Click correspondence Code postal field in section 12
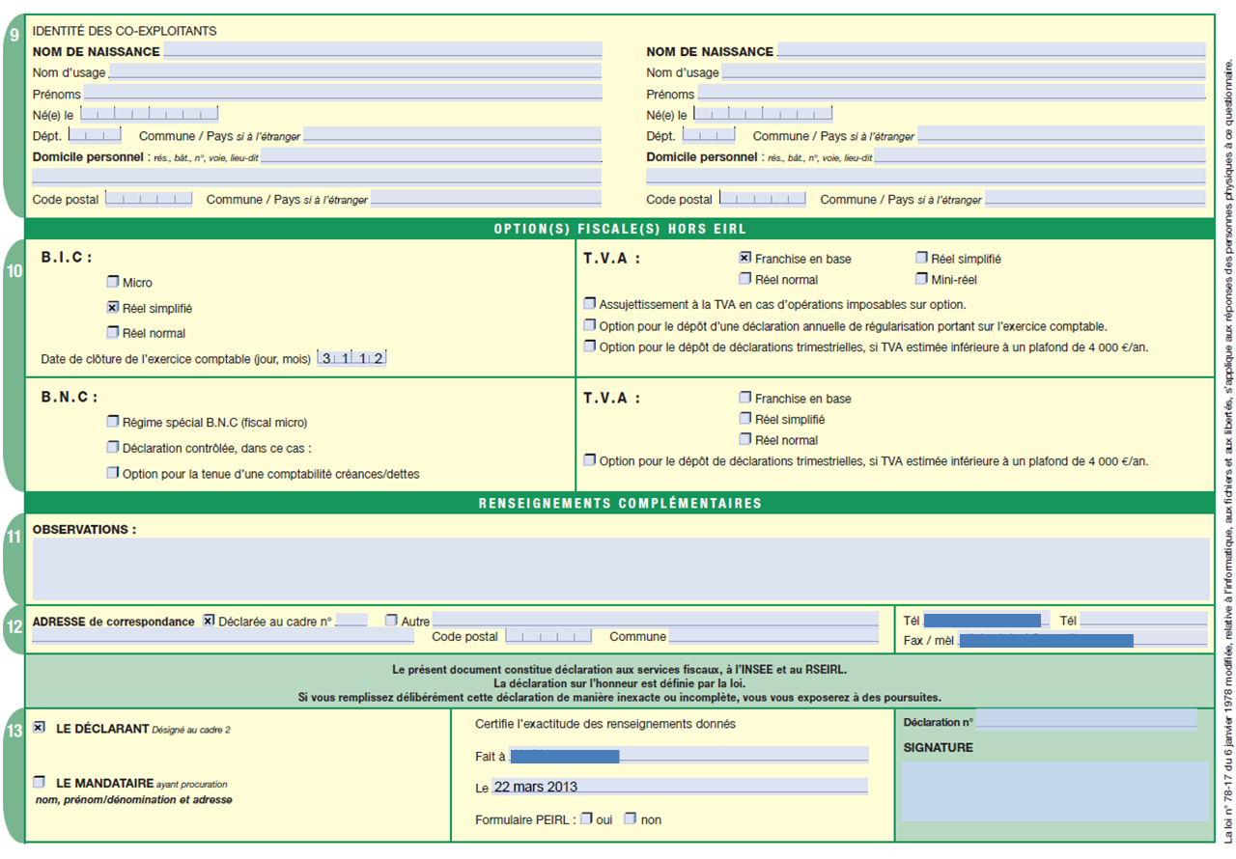This screenshot has width=1236, height=859. coord(548,636)
